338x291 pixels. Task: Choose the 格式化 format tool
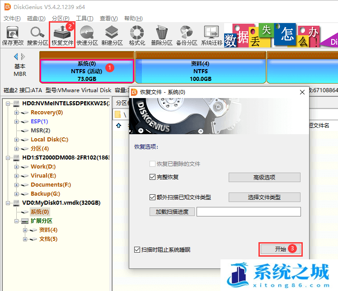click(x=137, y=35)
